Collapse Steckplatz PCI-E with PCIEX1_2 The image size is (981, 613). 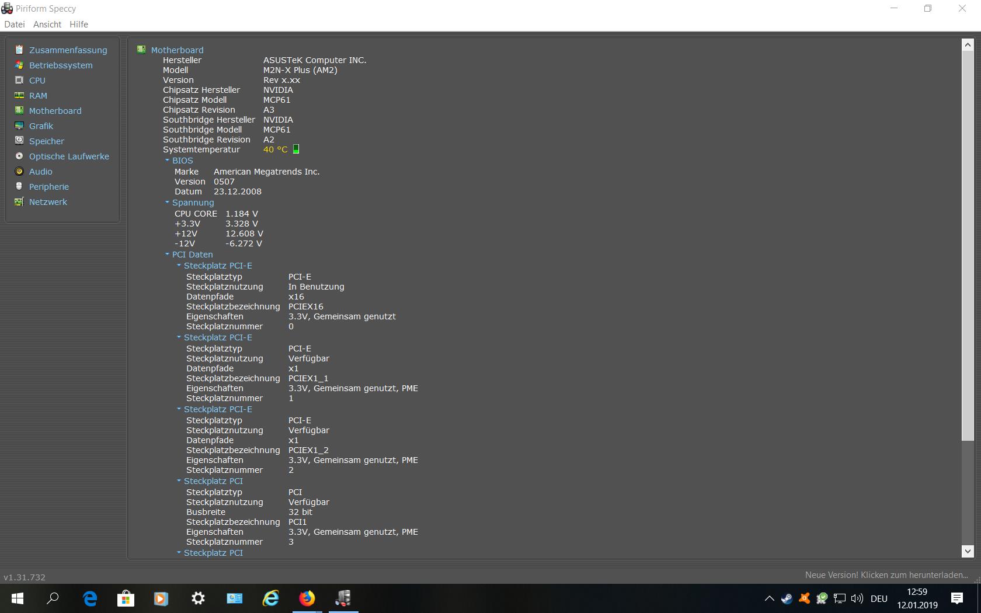click(179, 409)
